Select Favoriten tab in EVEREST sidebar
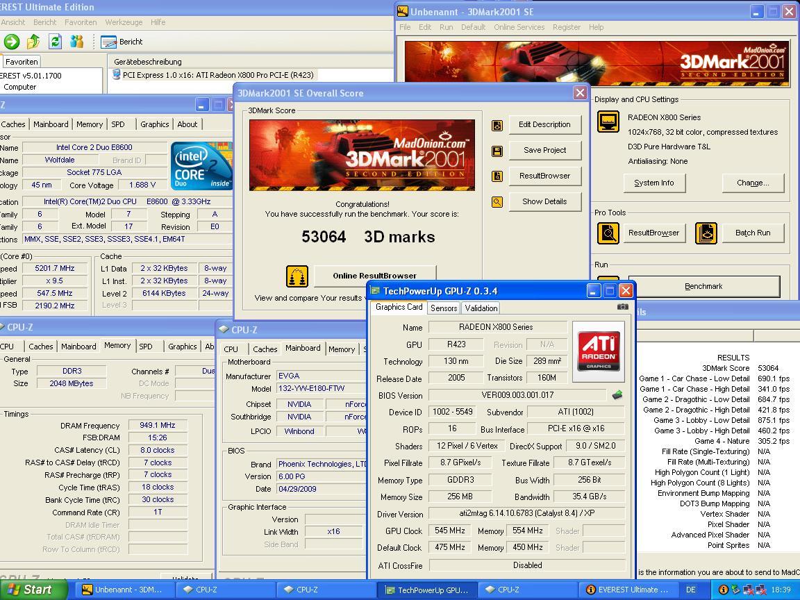This screenshot has width=800, height=600. point(22,62)
